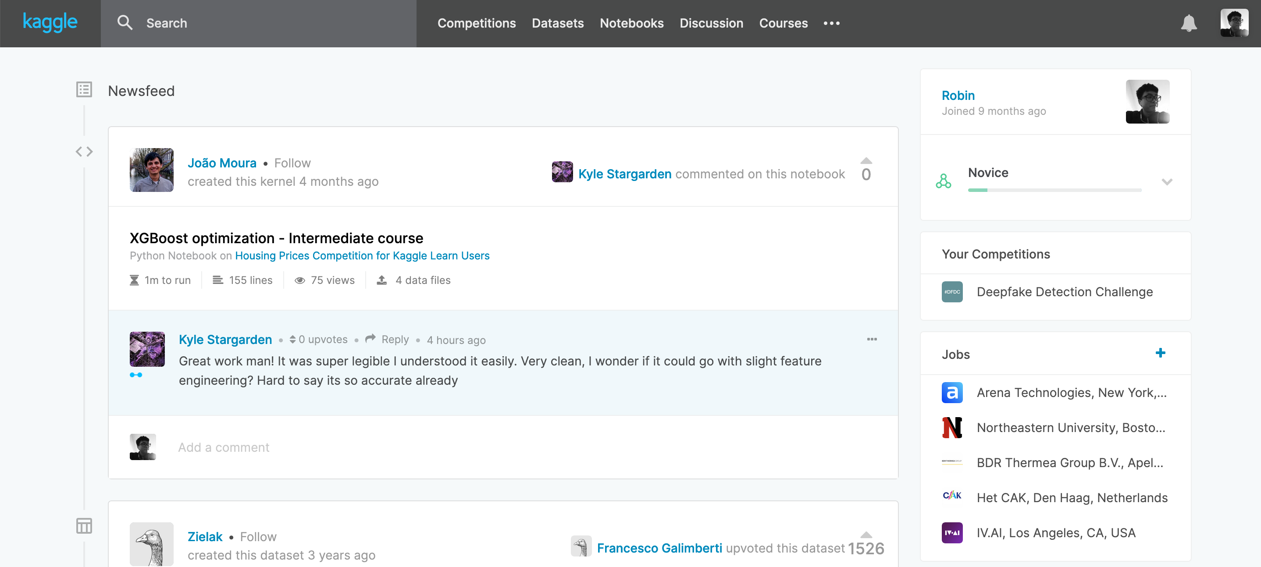Follow João Moura
This screenshot has width=1261, height=567.
[292, 163]
